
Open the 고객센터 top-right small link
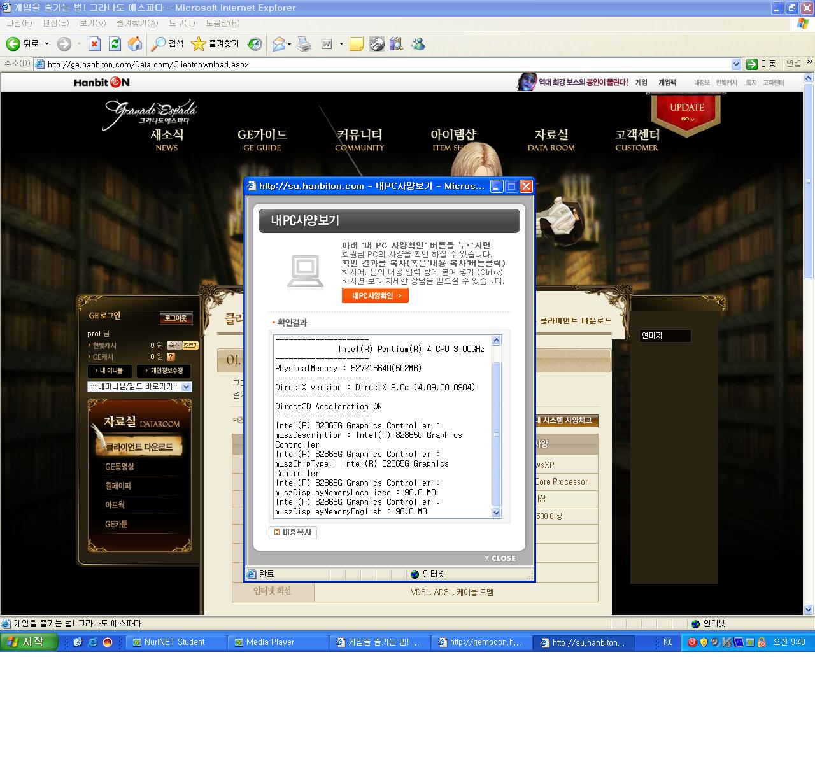773,83
